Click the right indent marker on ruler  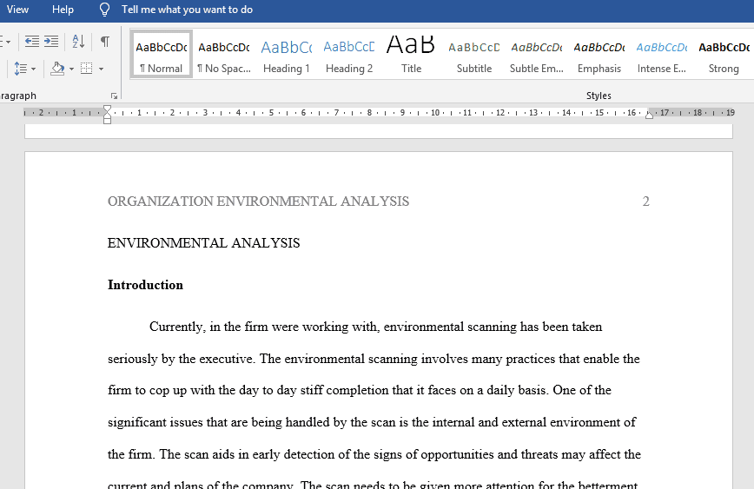point(649,115)
